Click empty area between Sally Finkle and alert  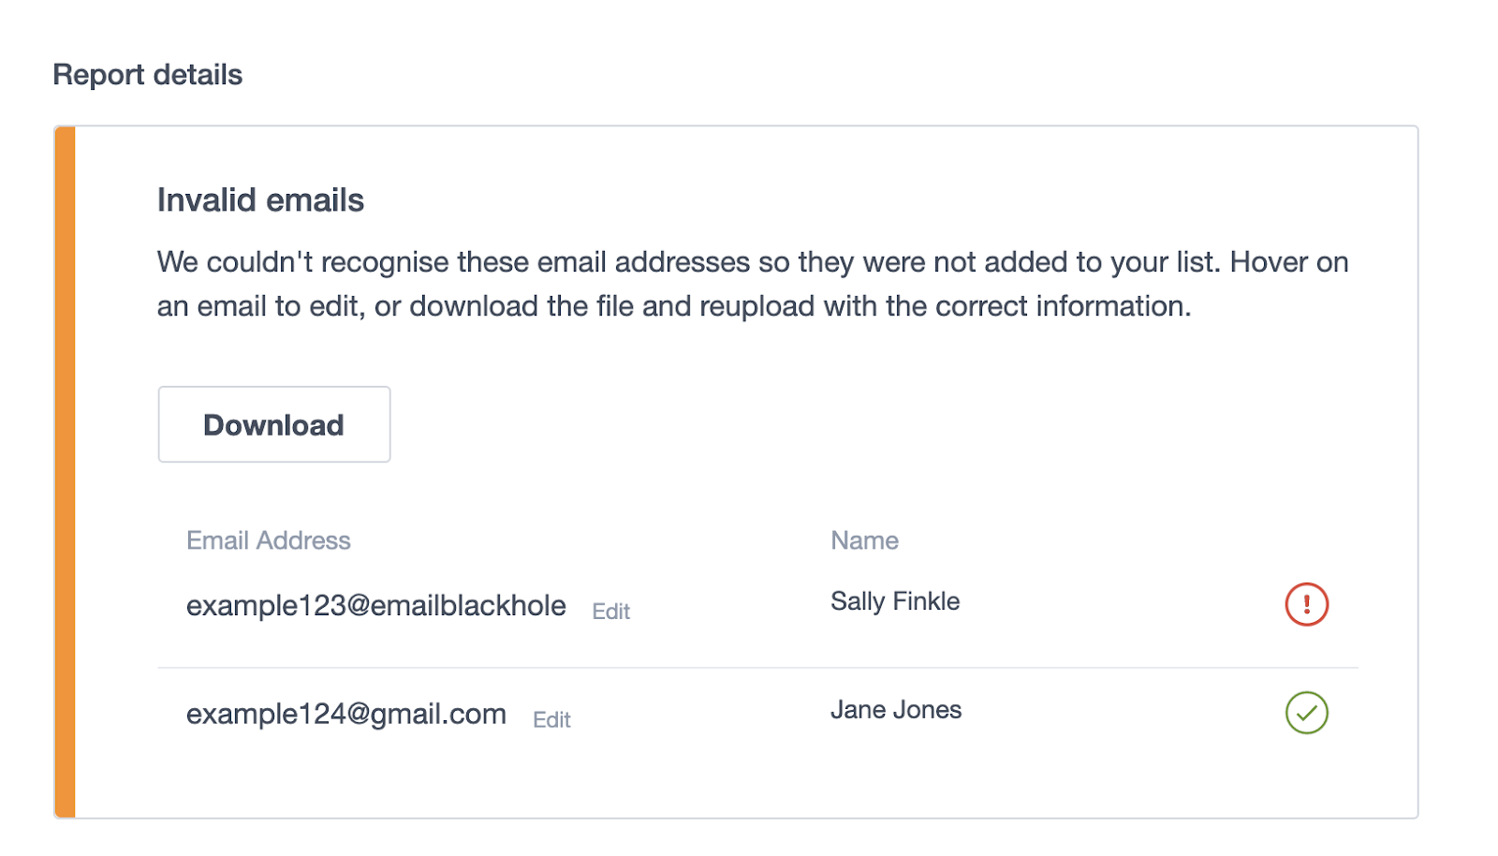(x=1123, y=603)
